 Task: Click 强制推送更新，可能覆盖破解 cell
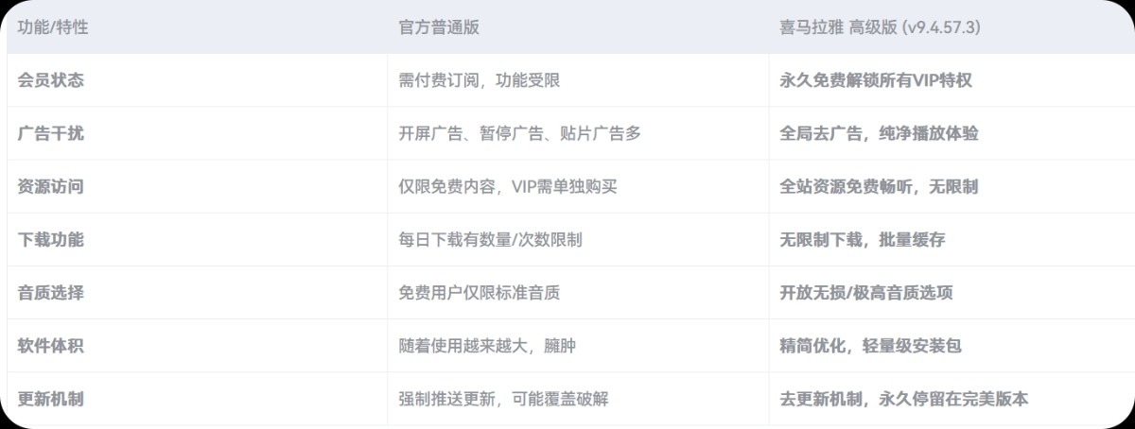(x=503, y=399)
